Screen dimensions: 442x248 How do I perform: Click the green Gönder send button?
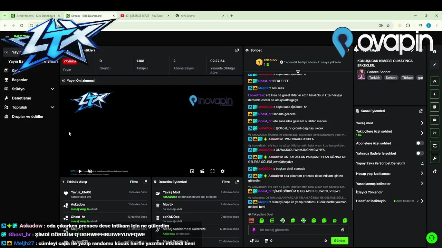click(339, 241)
